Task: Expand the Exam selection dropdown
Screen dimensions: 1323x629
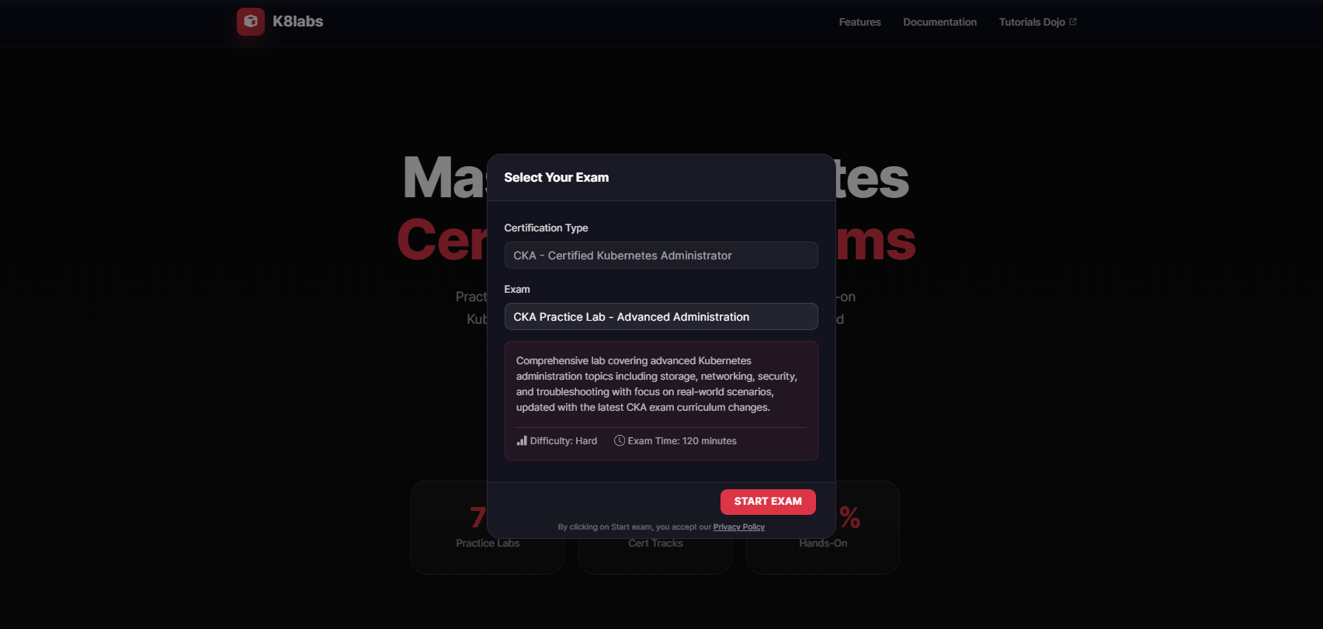Action: (x=661, y=317)
